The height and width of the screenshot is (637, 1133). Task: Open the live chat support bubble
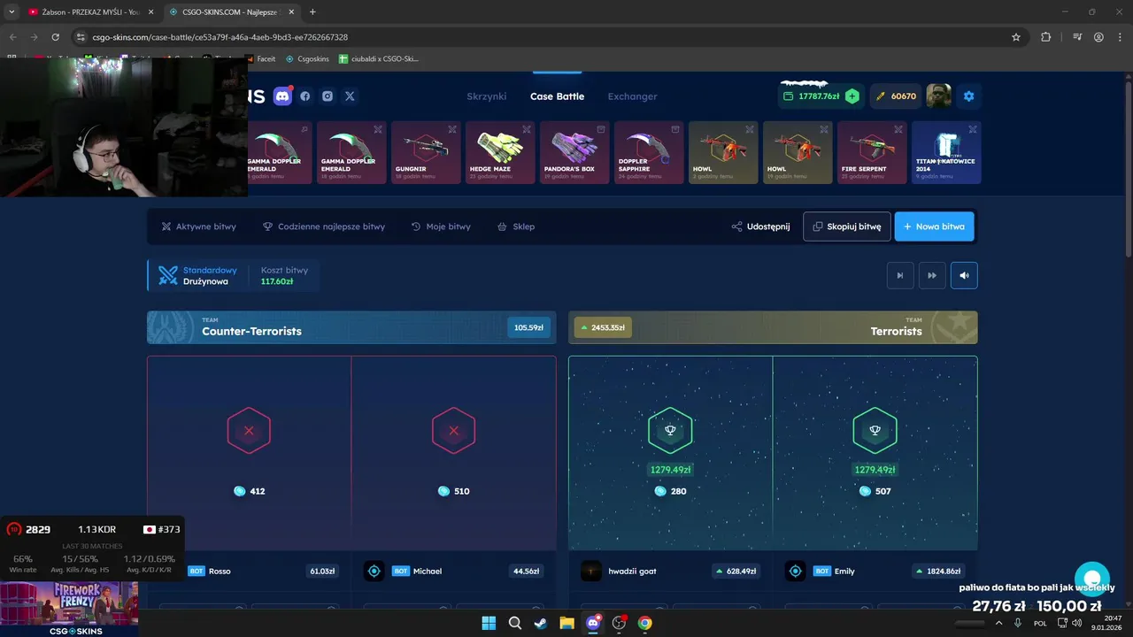tap(1092, 579)
